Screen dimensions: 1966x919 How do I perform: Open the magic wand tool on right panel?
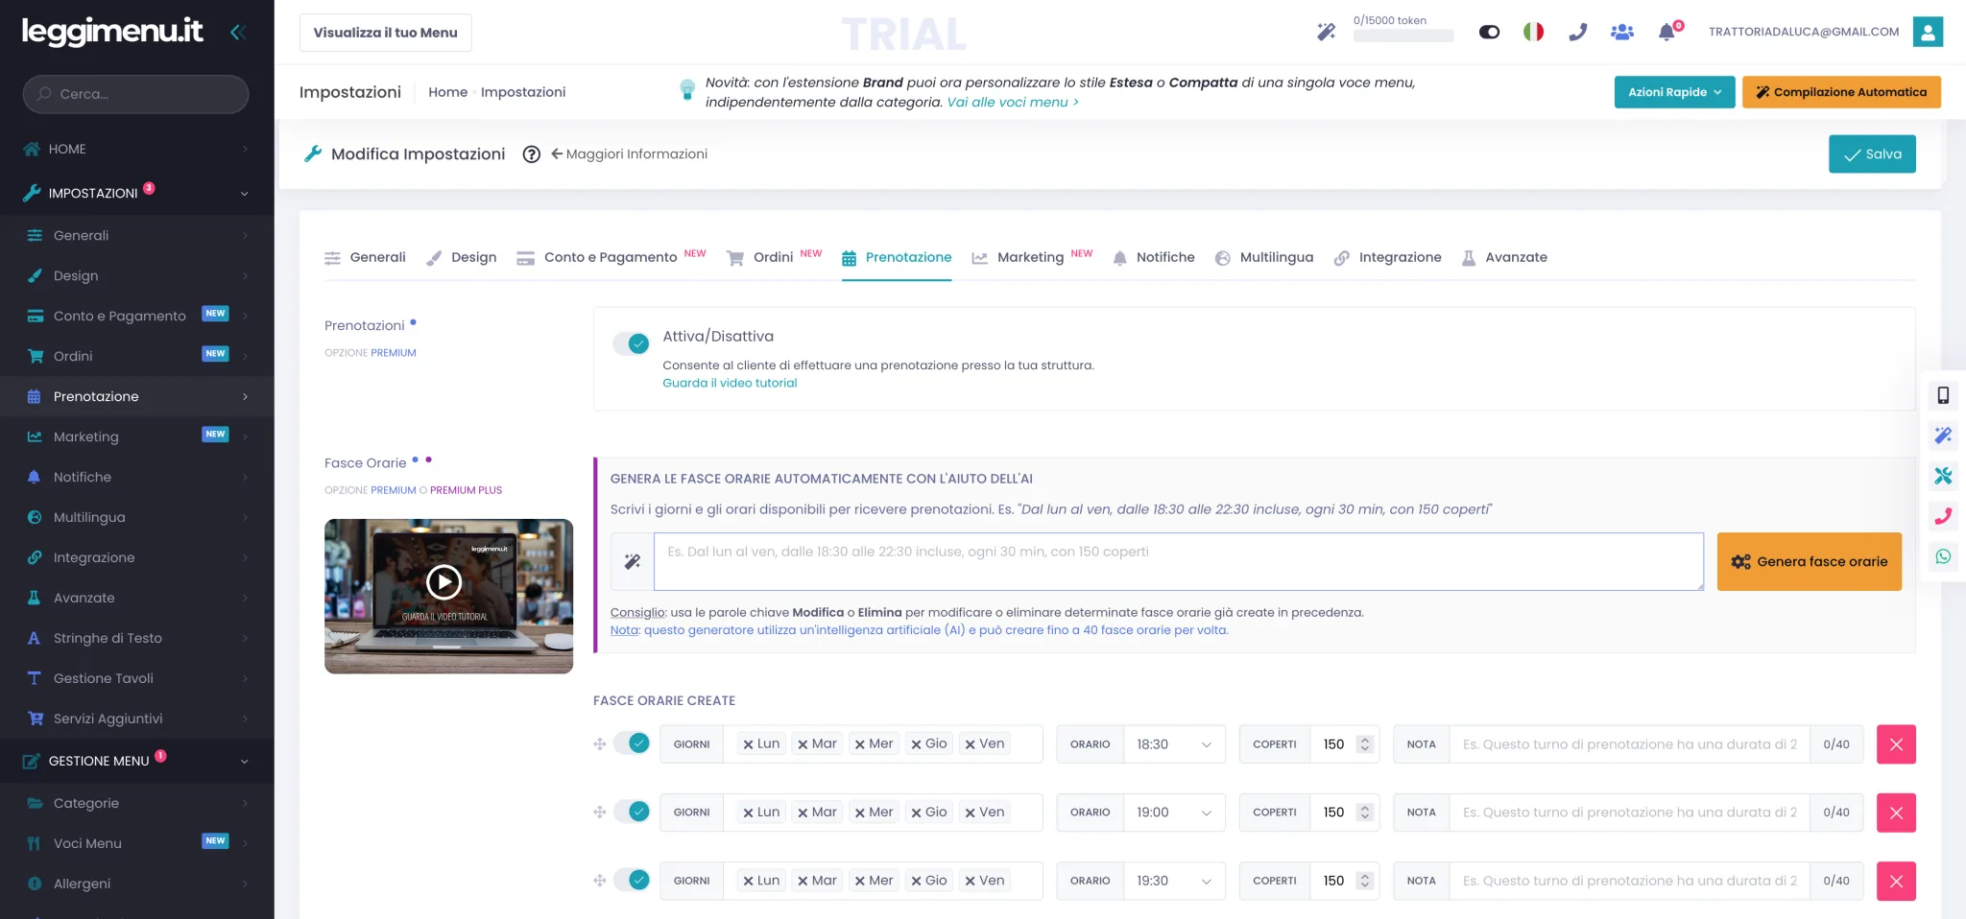coord(1943,436)
